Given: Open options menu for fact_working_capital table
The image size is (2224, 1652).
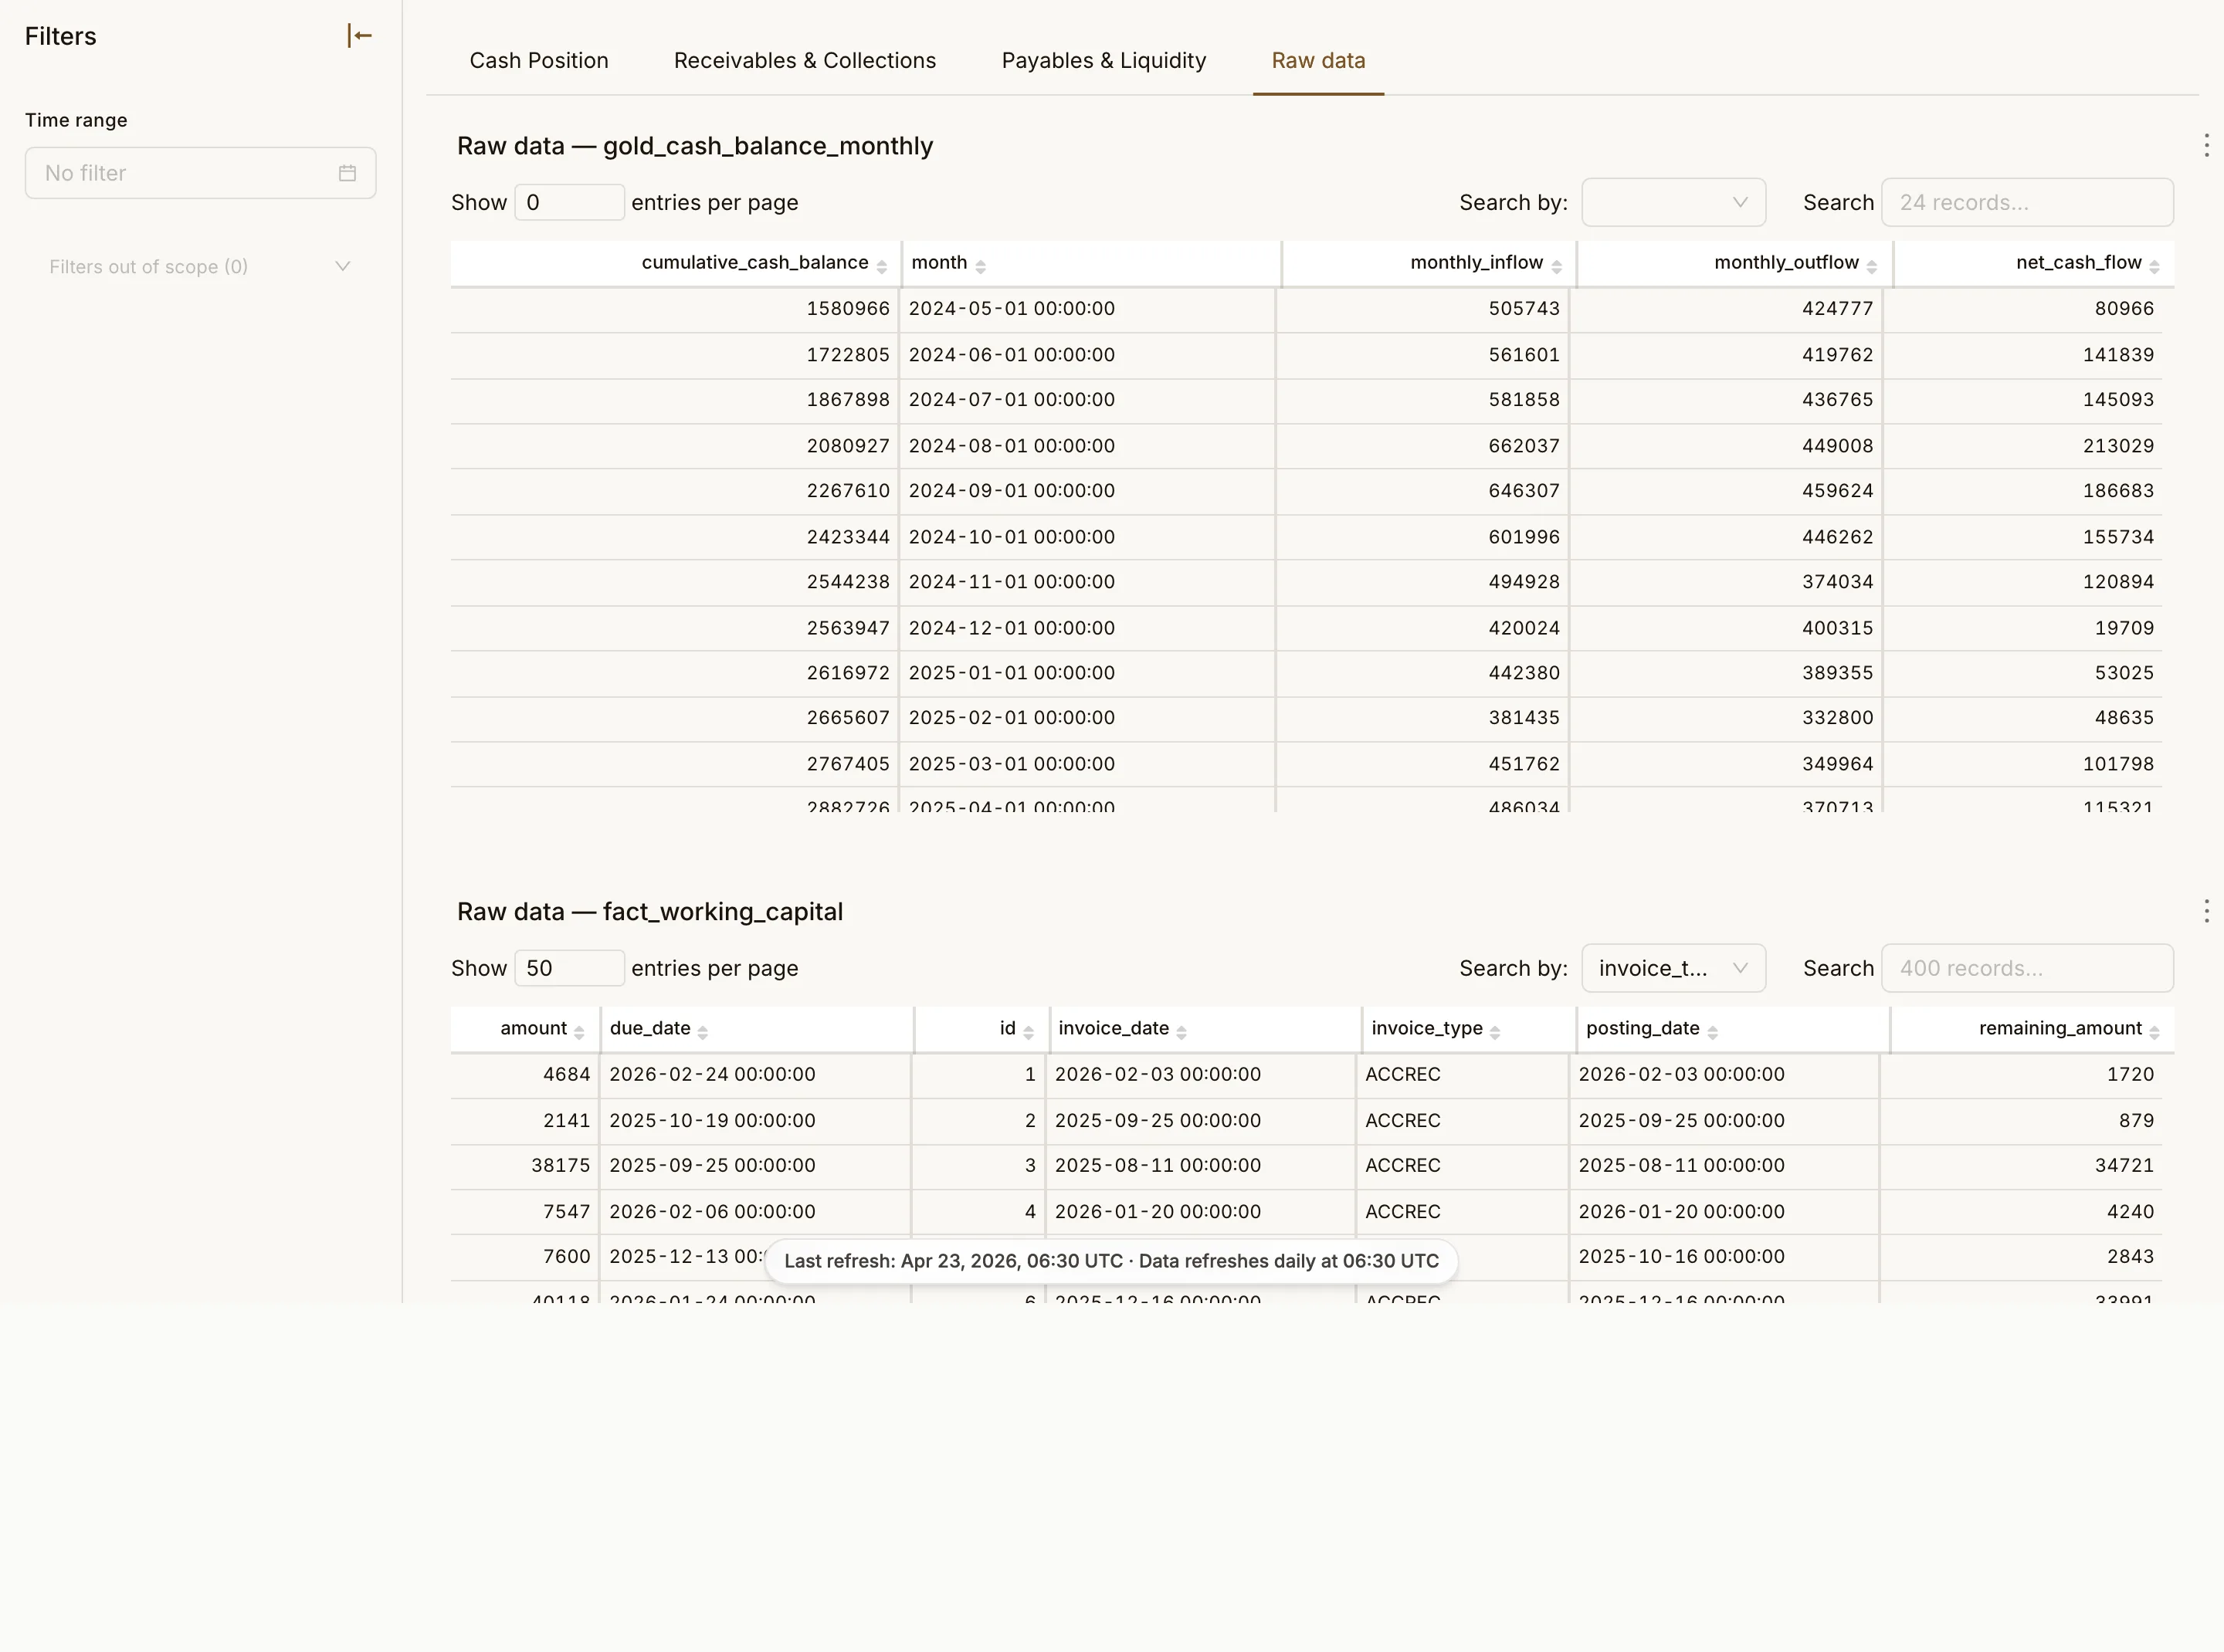Looking at the screenshot, I should (x=2206, y=911).
